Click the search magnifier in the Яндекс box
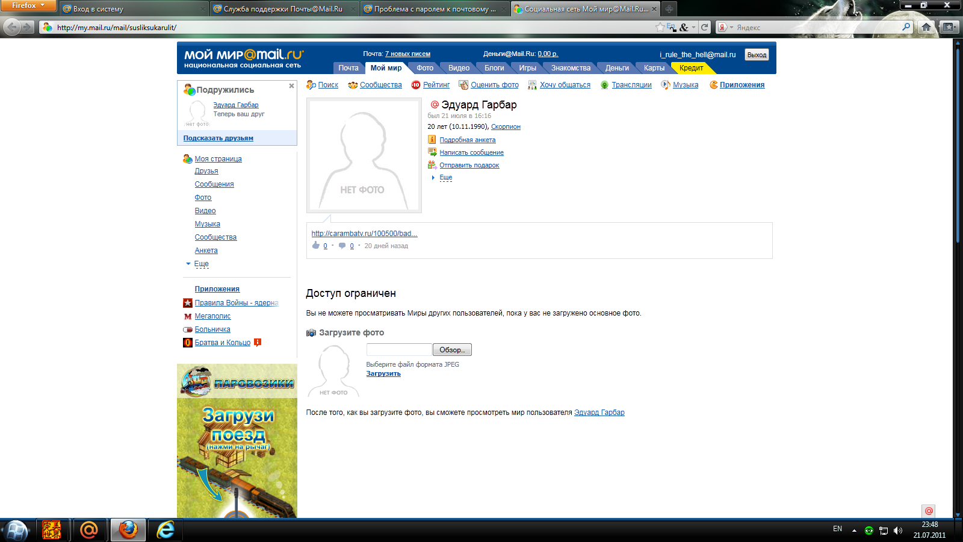Viewport: 963px width, 542px height. (906, 27)
